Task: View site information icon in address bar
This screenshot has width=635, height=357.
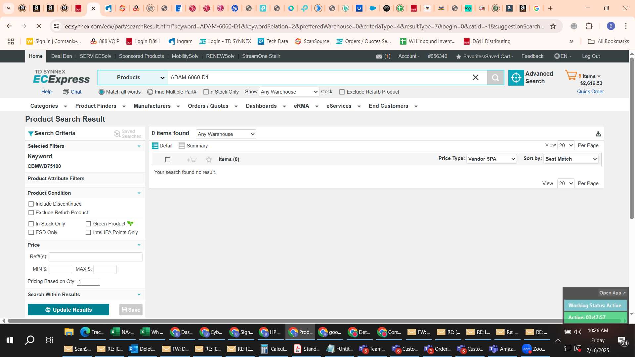Action: tap(57, 26)
